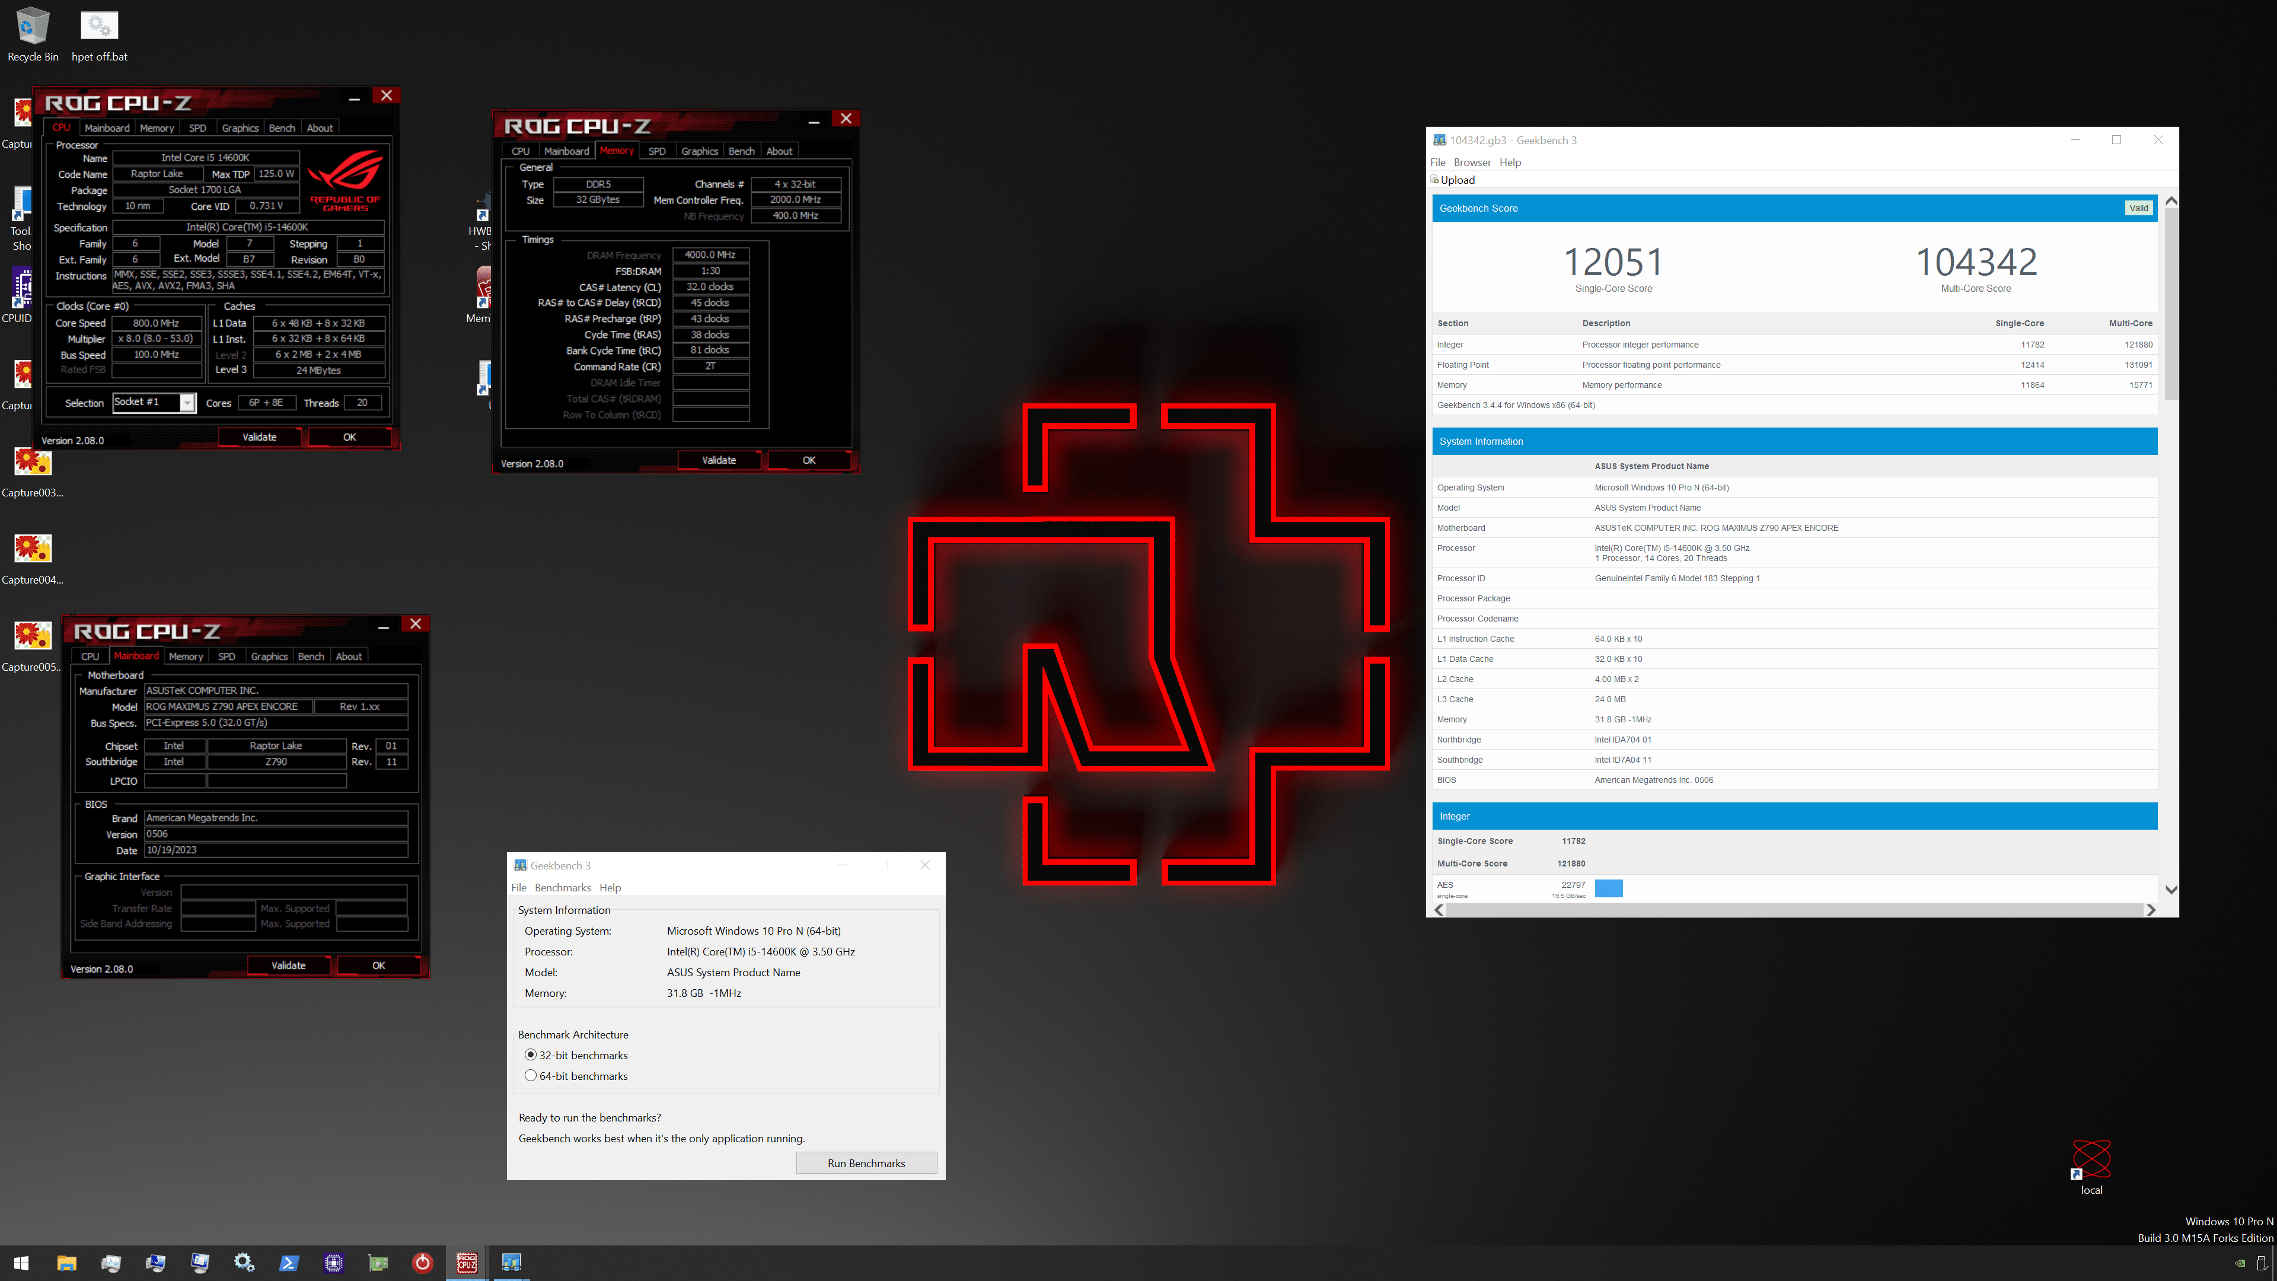2277x1281 pixels.
Task: Open SPD tab in top-left CPU-Z
Action: coord(198,128)
